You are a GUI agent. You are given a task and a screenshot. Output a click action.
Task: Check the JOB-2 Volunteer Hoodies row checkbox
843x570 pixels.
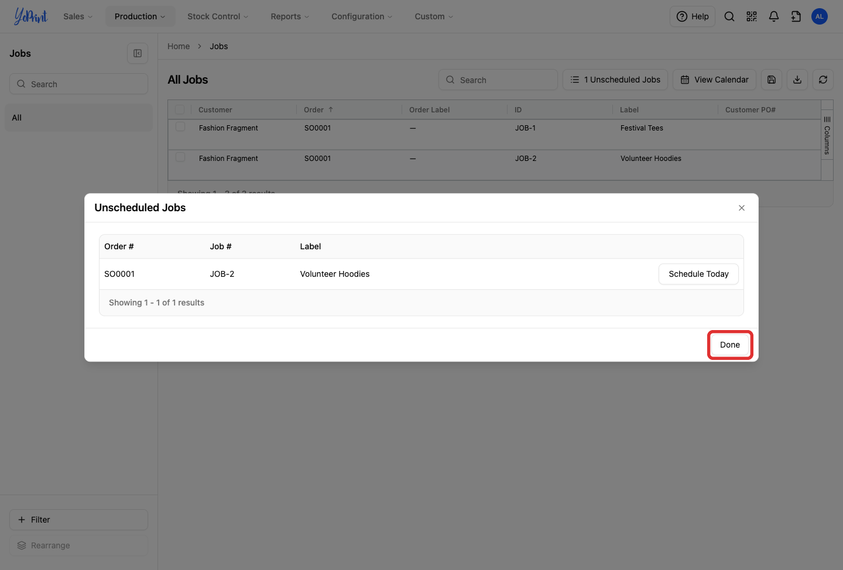pos(180,157)
